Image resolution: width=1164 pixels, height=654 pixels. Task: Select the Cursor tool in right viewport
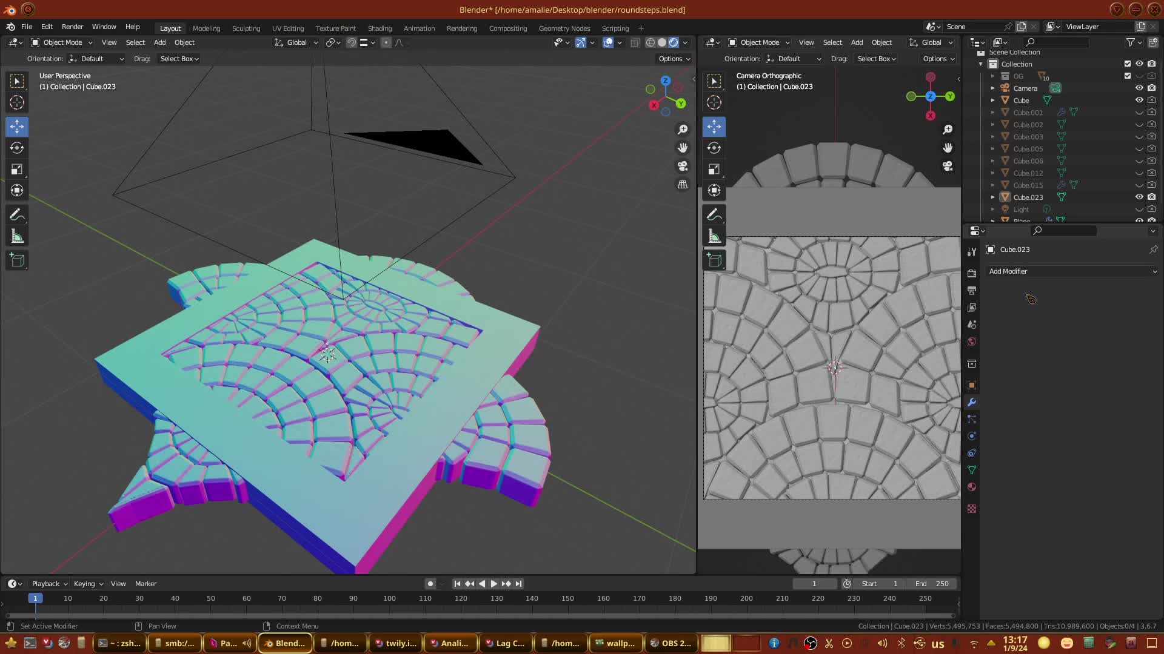pyautogui.click(x=714, y=102)
